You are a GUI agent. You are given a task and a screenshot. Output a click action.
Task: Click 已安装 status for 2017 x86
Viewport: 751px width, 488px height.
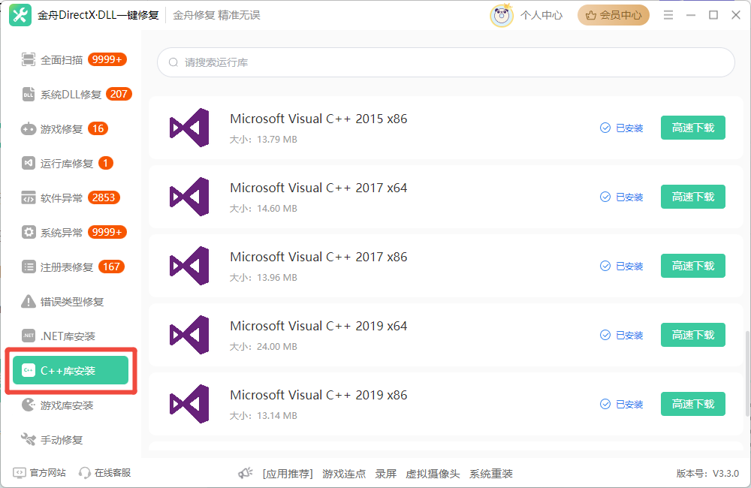coord(629,267)
